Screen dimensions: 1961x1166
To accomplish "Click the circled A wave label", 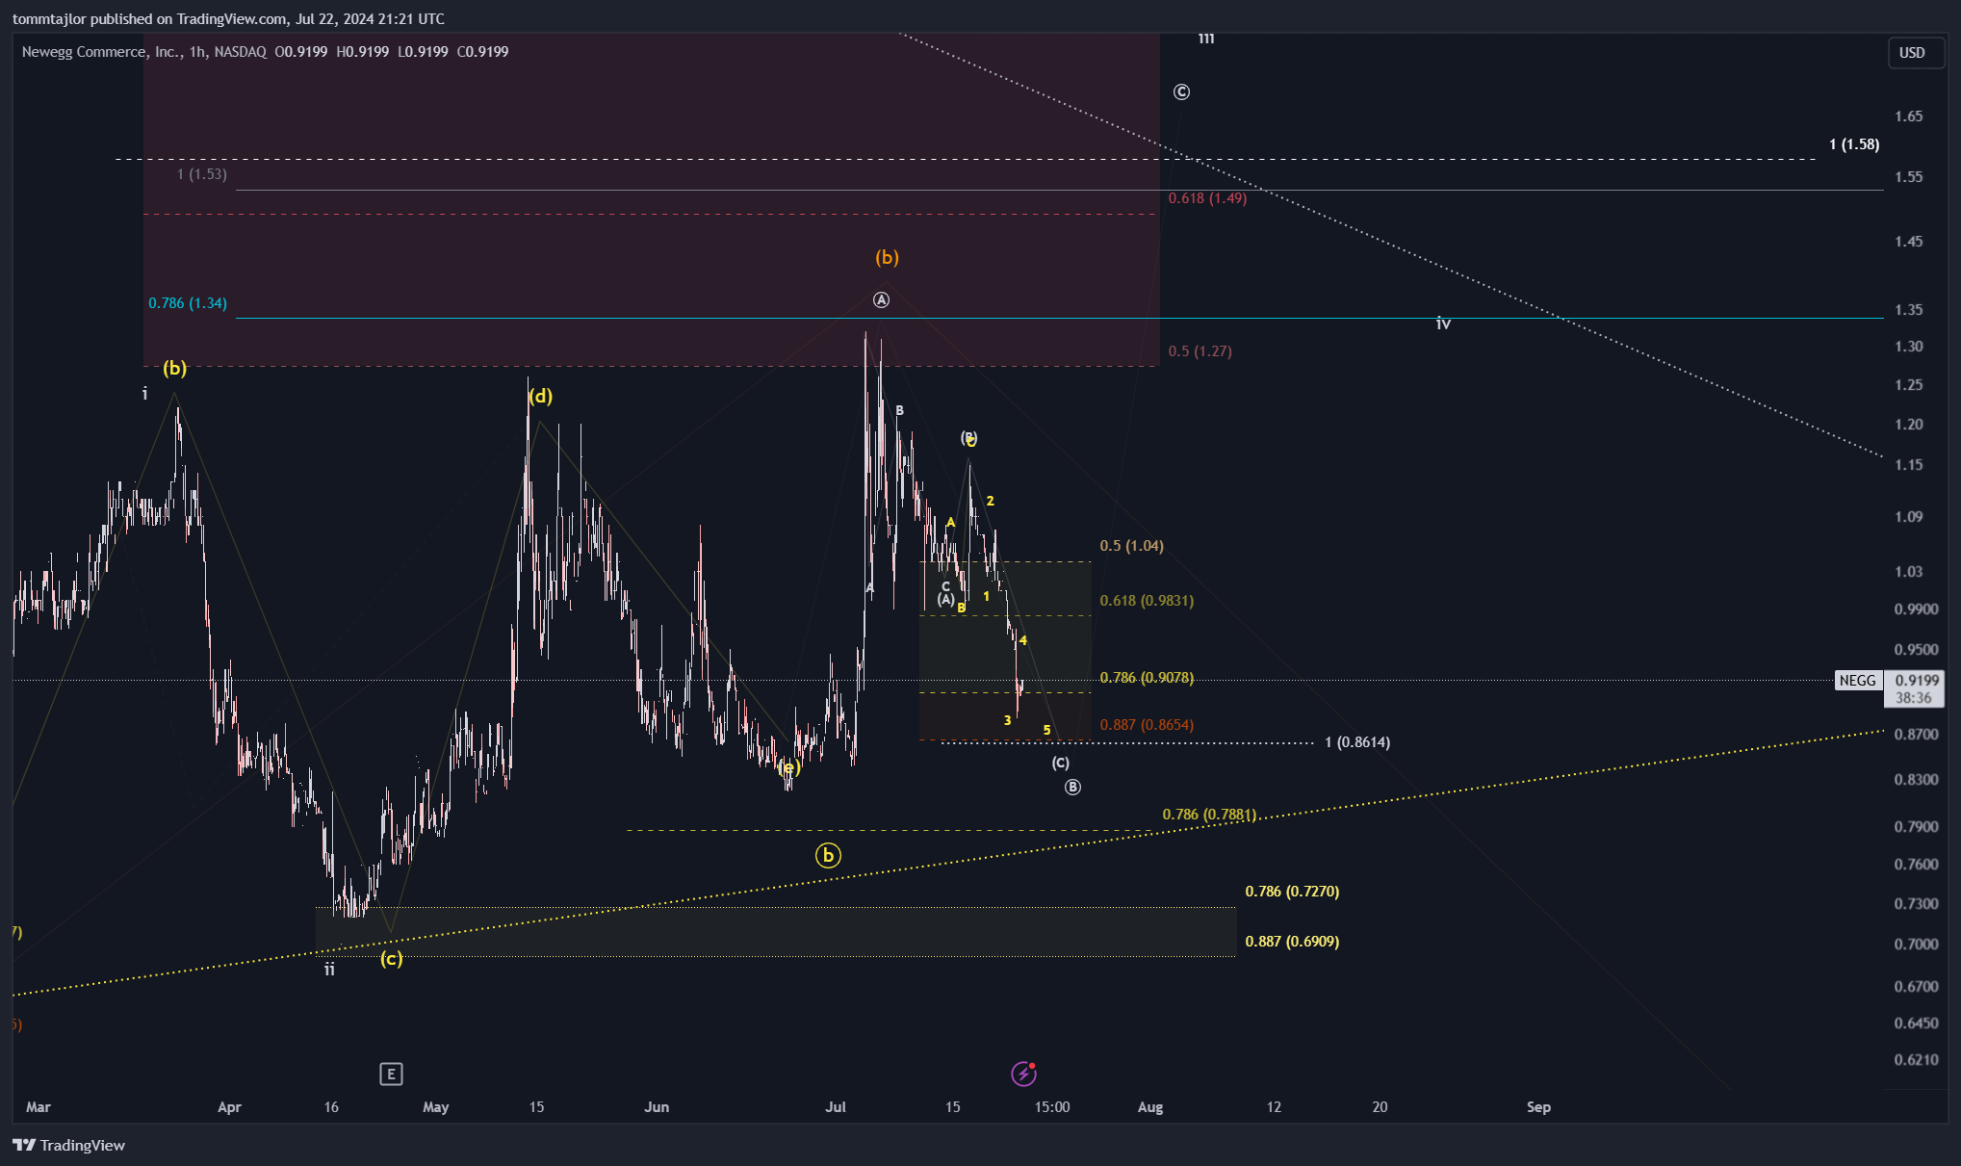I will coord(881,300).
